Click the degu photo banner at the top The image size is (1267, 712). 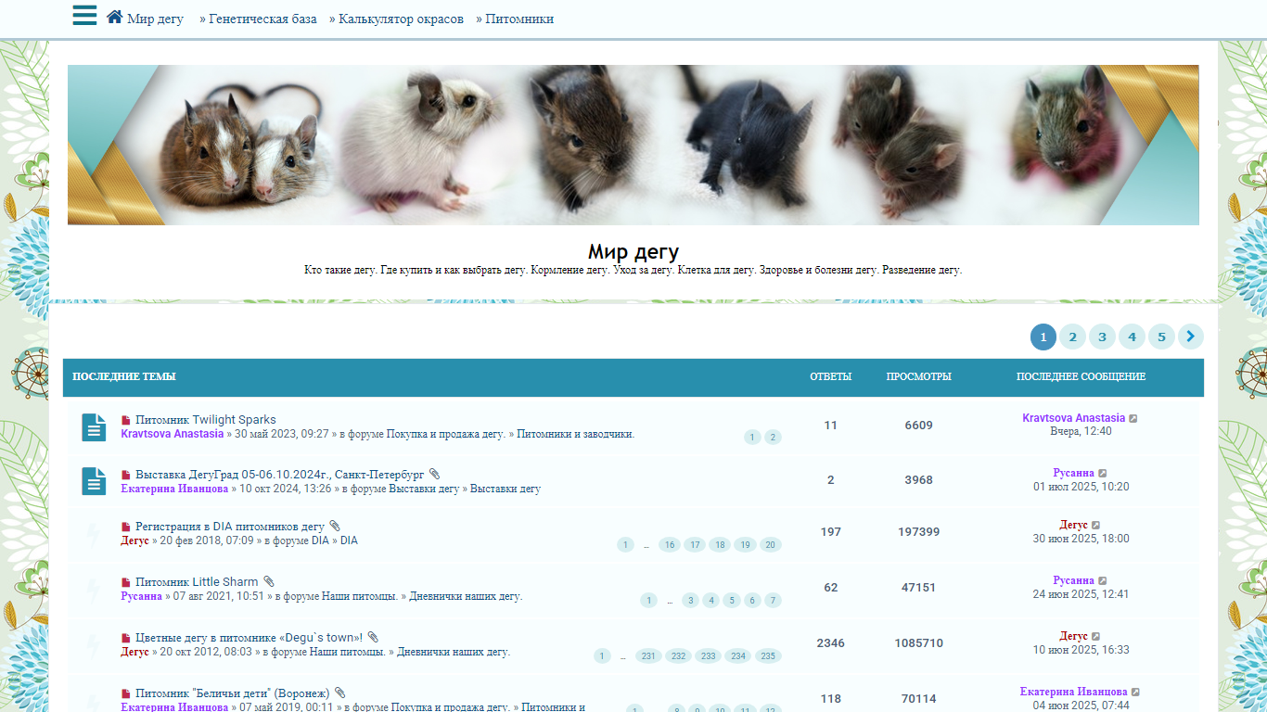click(x=633, y=145)
